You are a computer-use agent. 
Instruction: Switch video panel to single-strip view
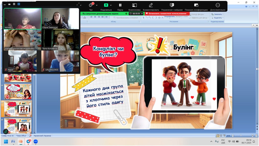pos(9,4)
